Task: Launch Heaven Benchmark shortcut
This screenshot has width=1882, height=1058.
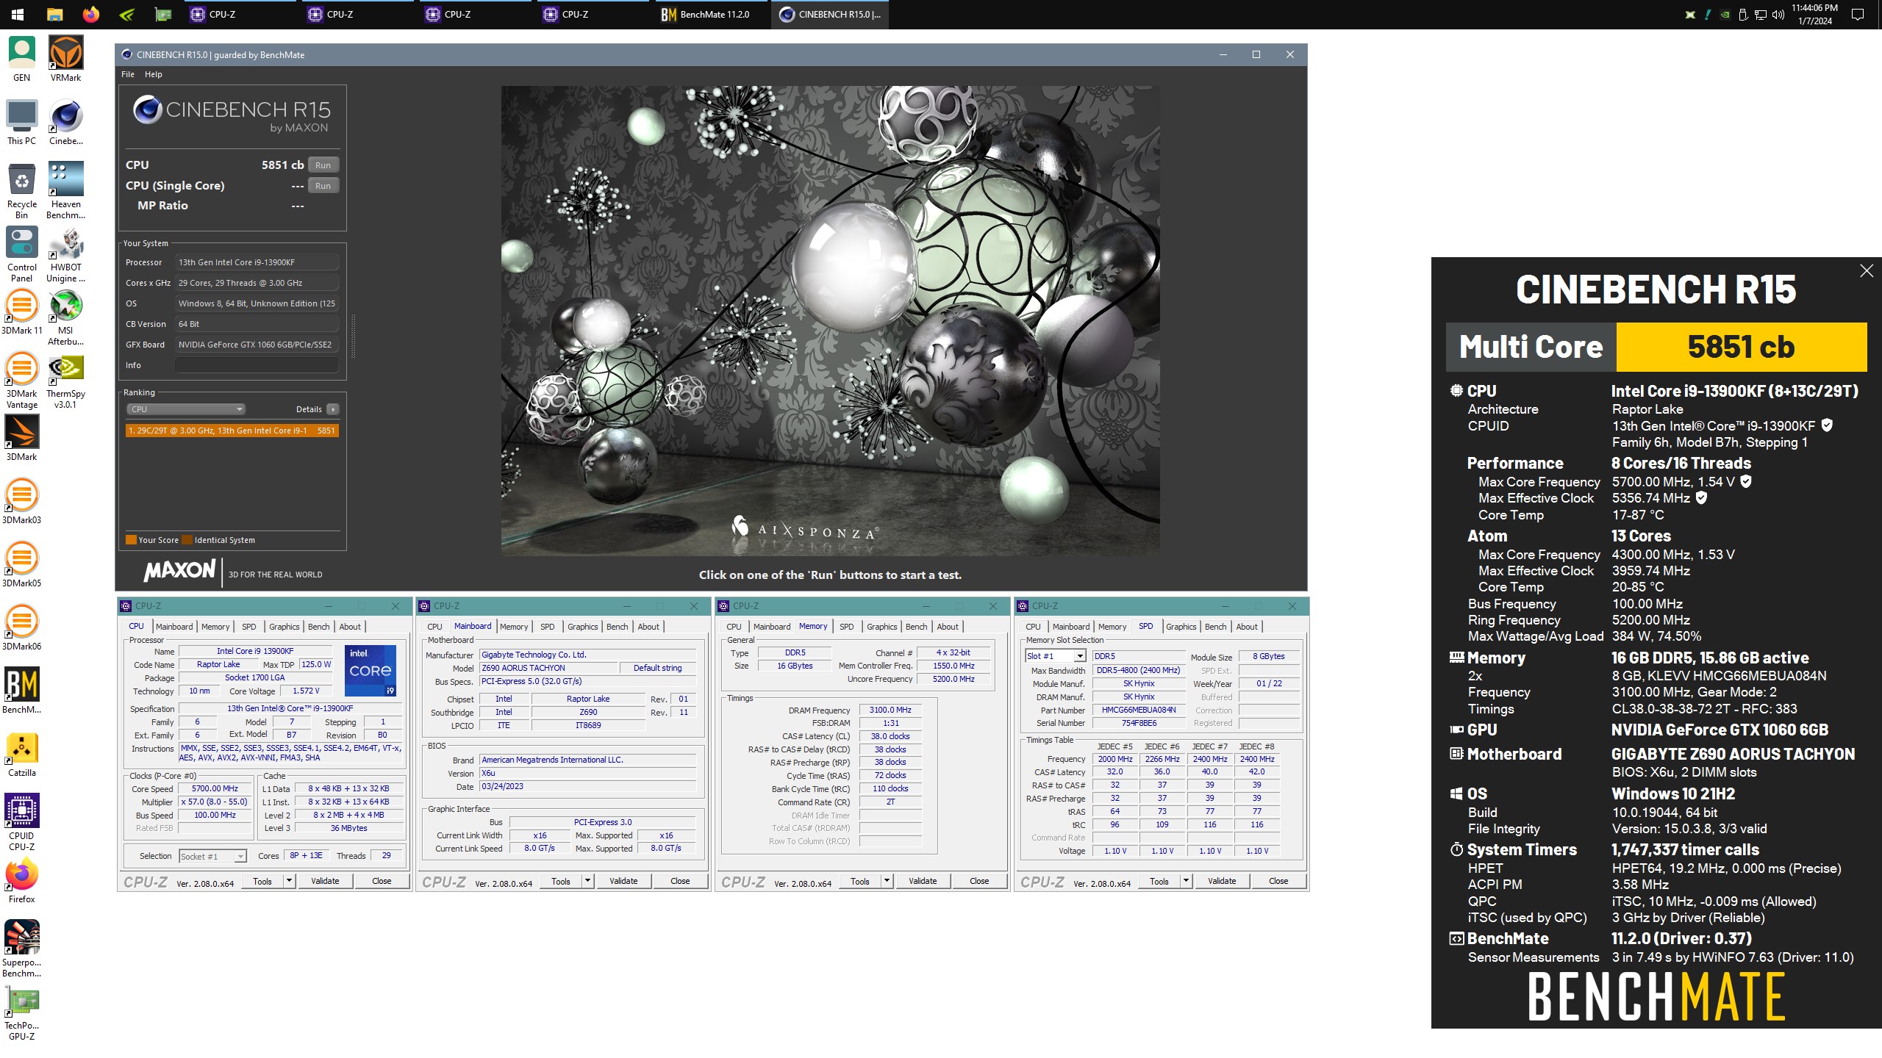Action: click(65, 191)
